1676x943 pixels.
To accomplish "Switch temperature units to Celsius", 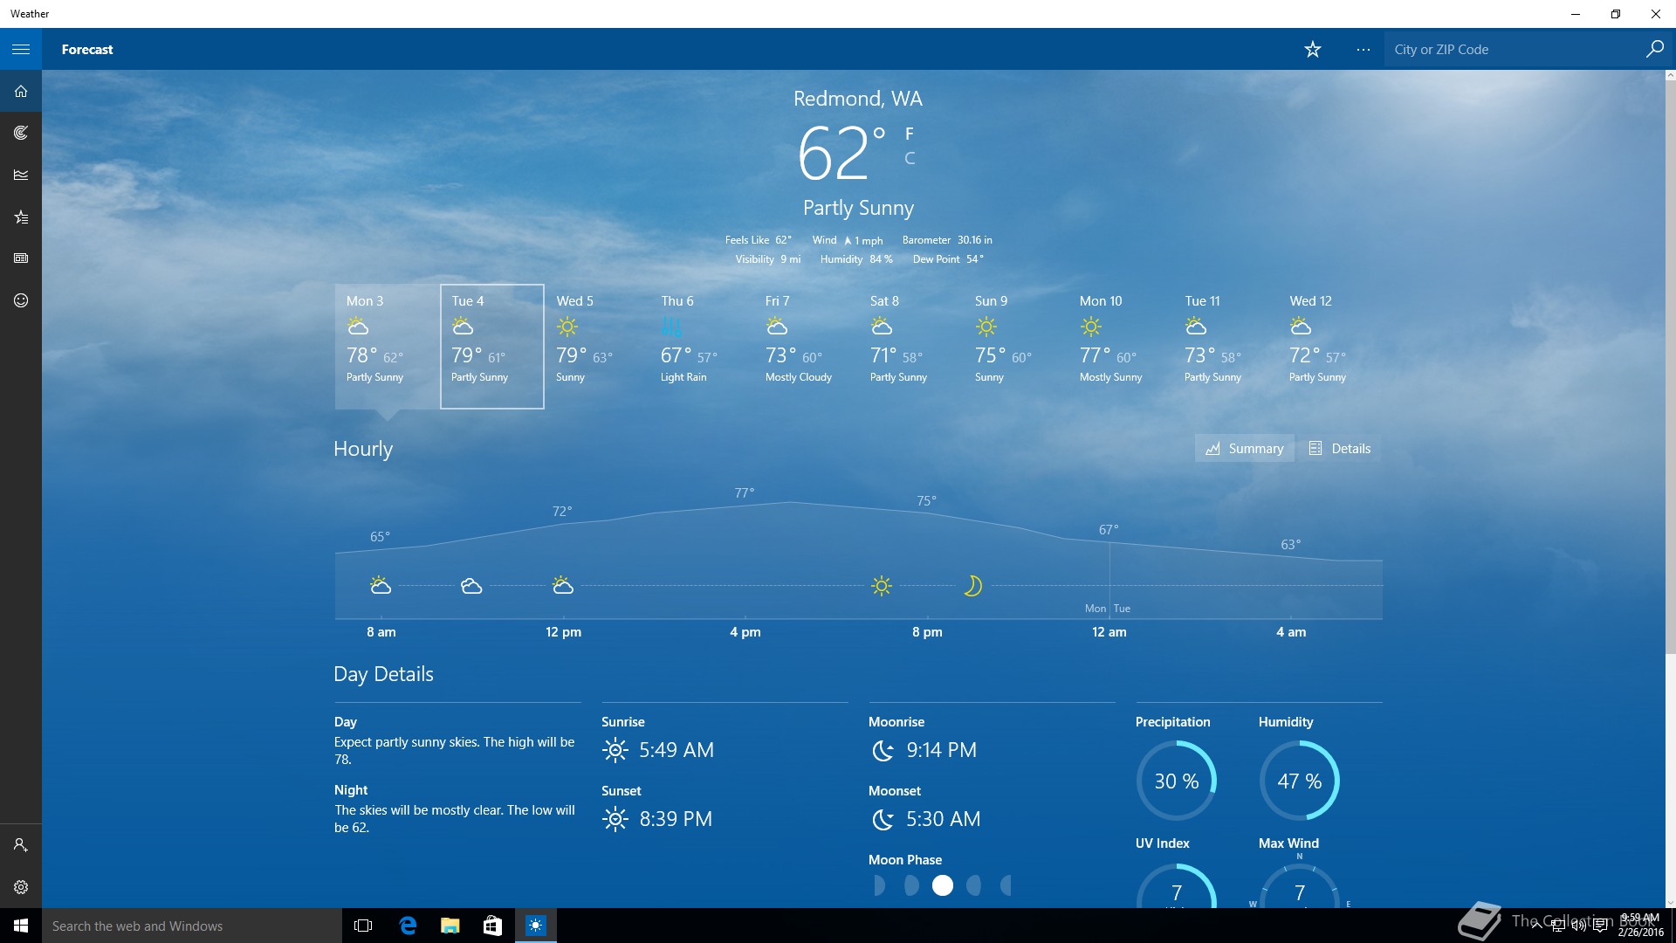I will pyautogui.click(x=910, y=158).
